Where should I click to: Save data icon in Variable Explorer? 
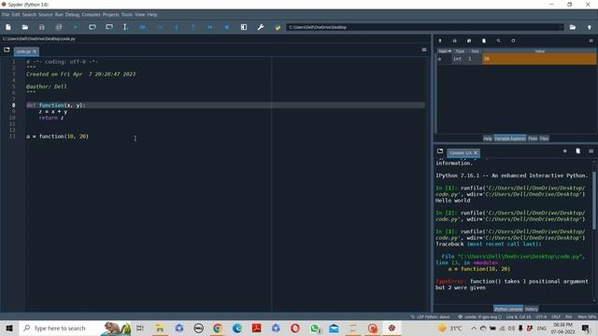(x=455, y=41)
